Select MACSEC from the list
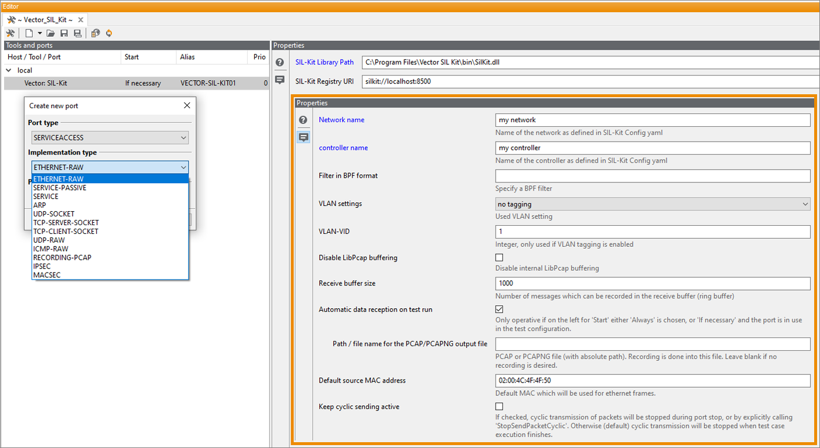 pyautogui.click(x=110, y=275)
